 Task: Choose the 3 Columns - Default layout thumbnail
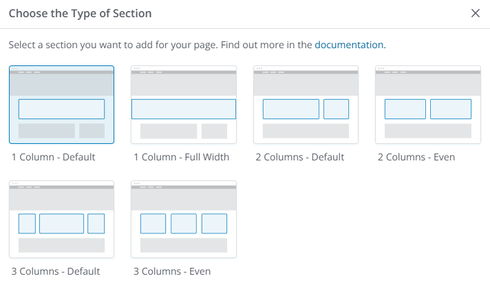pyautogui.click(x=61, y=219)
